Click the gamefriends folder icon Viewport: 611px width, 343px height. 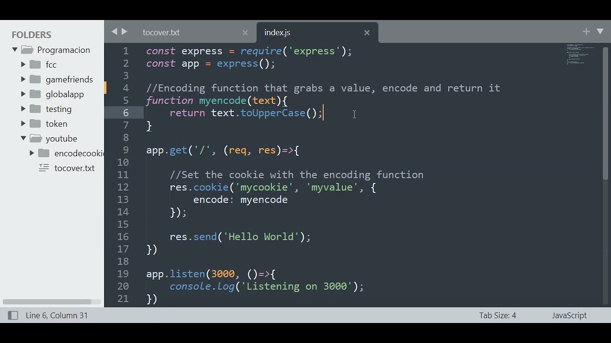tap(35, 79)
